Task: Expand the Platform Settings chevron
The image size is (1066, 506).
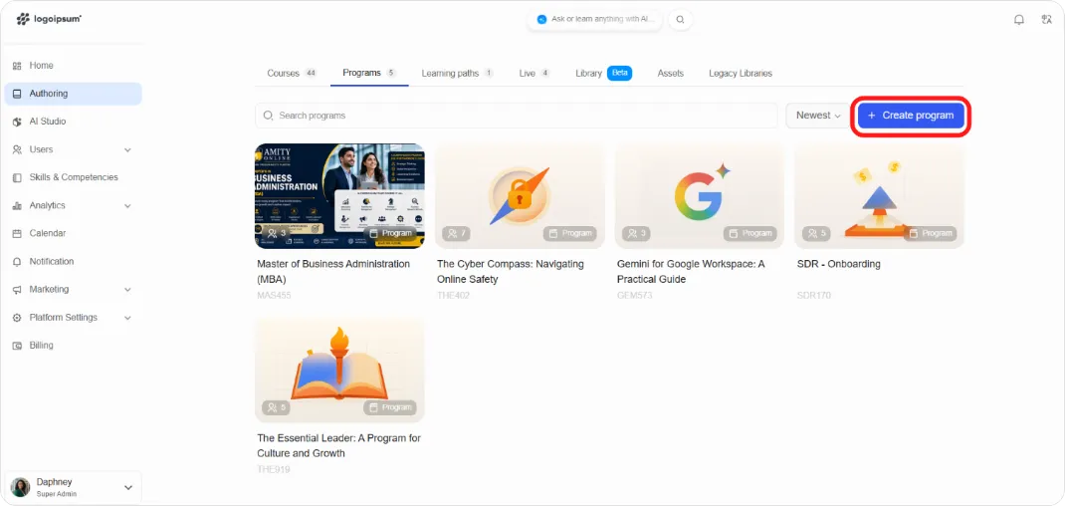Action: click(x=127, y=318)
